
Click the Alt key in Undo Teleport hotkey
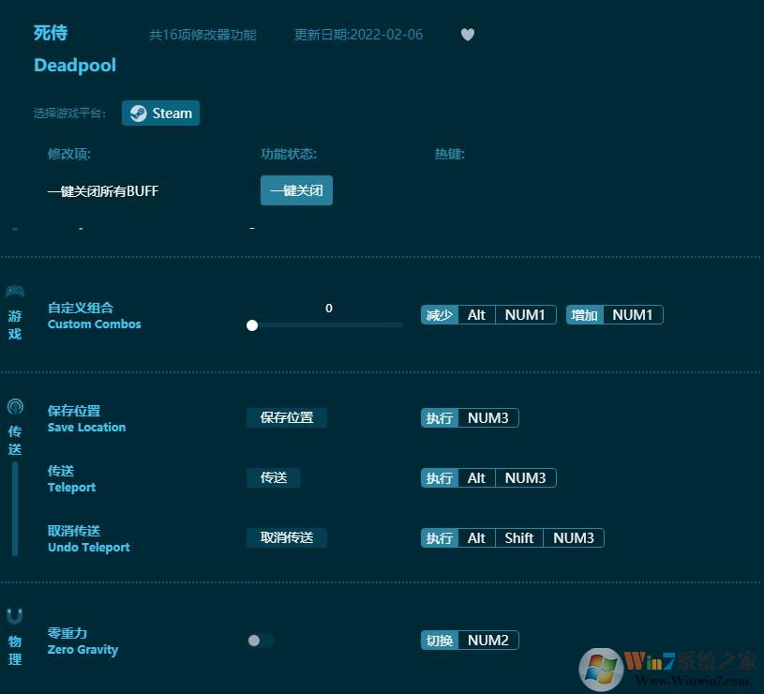click(476, 538)
